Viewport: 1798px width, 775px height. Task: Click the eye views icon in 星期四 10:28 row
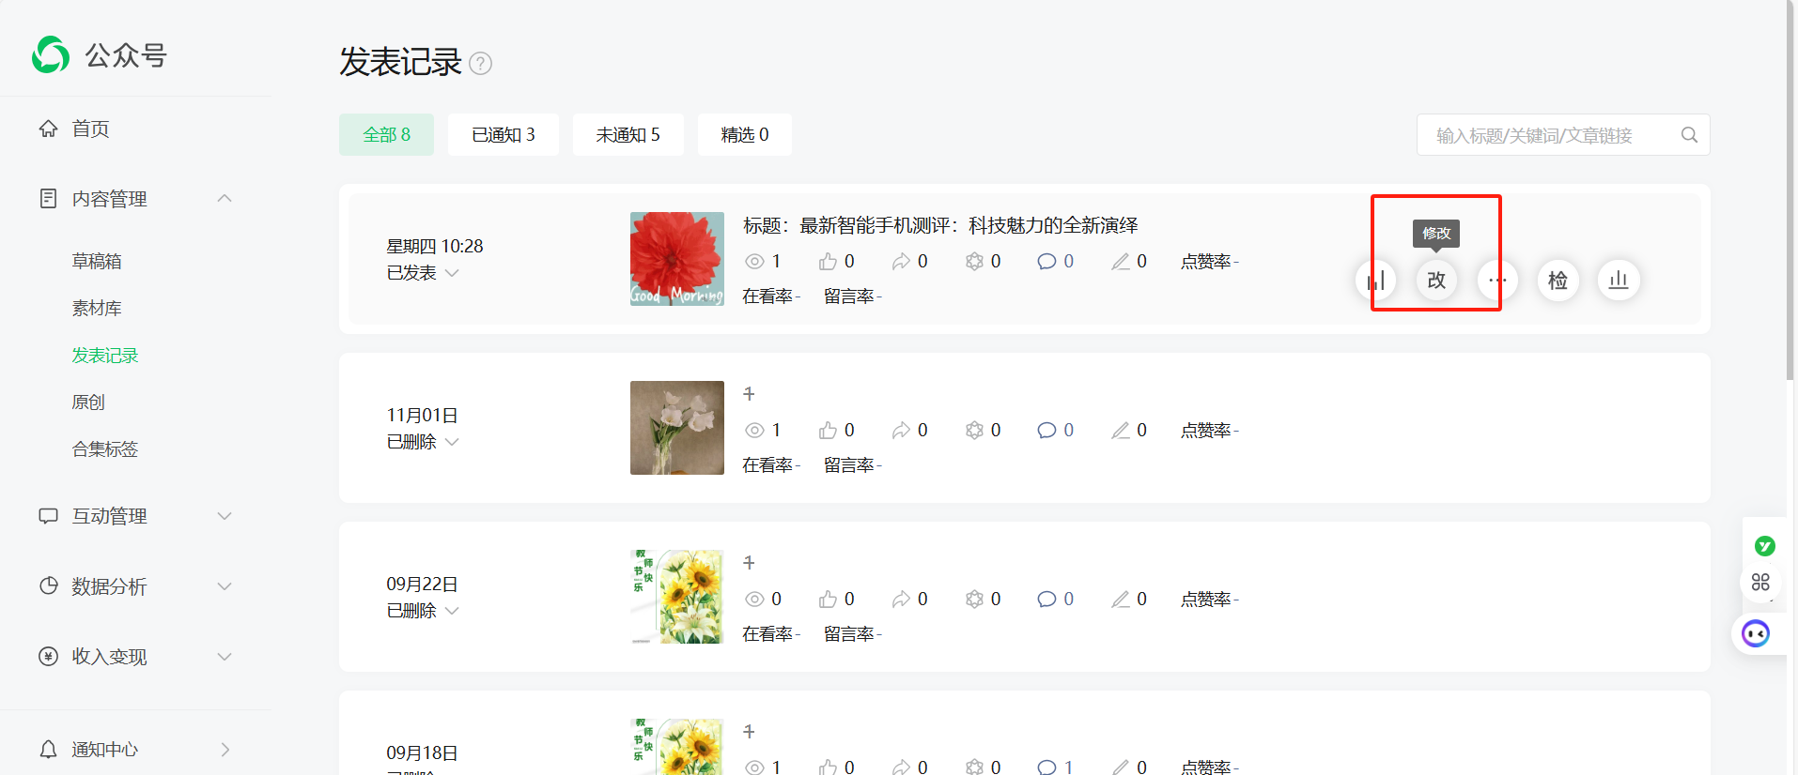pyautogui.click(x=754, y=262)
